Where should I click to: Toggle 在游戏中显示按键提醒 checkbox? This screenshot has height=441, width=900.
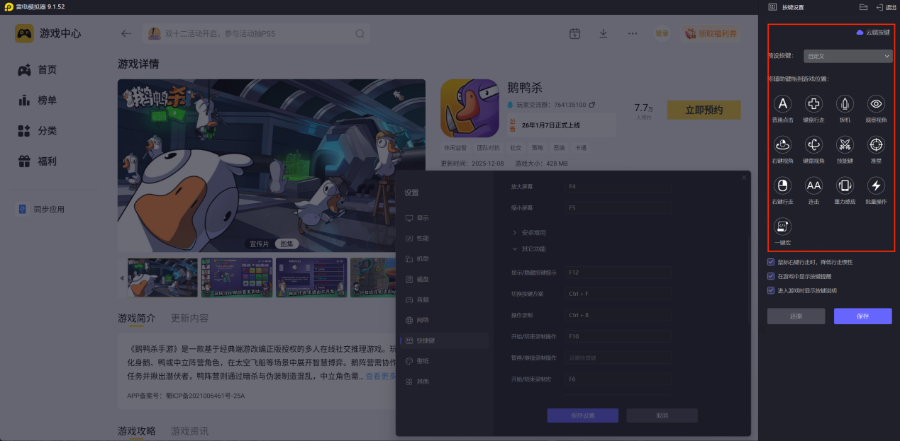771,276
